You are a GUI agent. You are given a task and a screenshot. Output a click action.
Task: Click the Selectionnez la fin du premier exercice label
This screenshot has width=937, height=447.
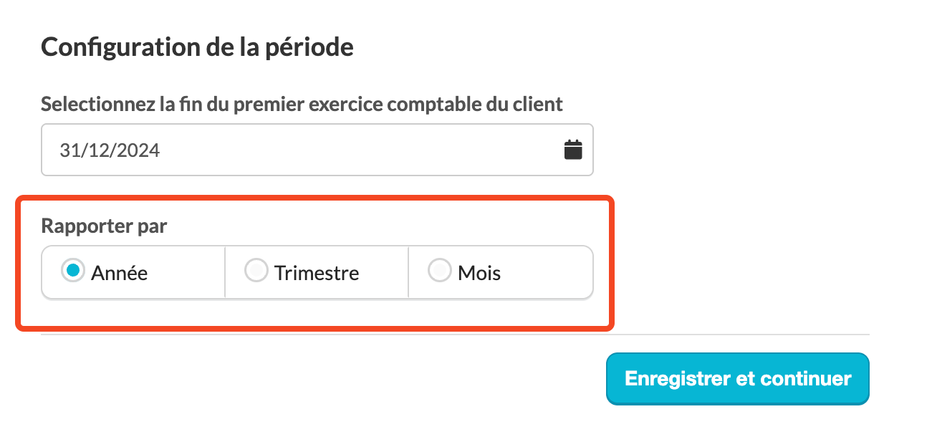pyautogui.click(x=302, y=104)
